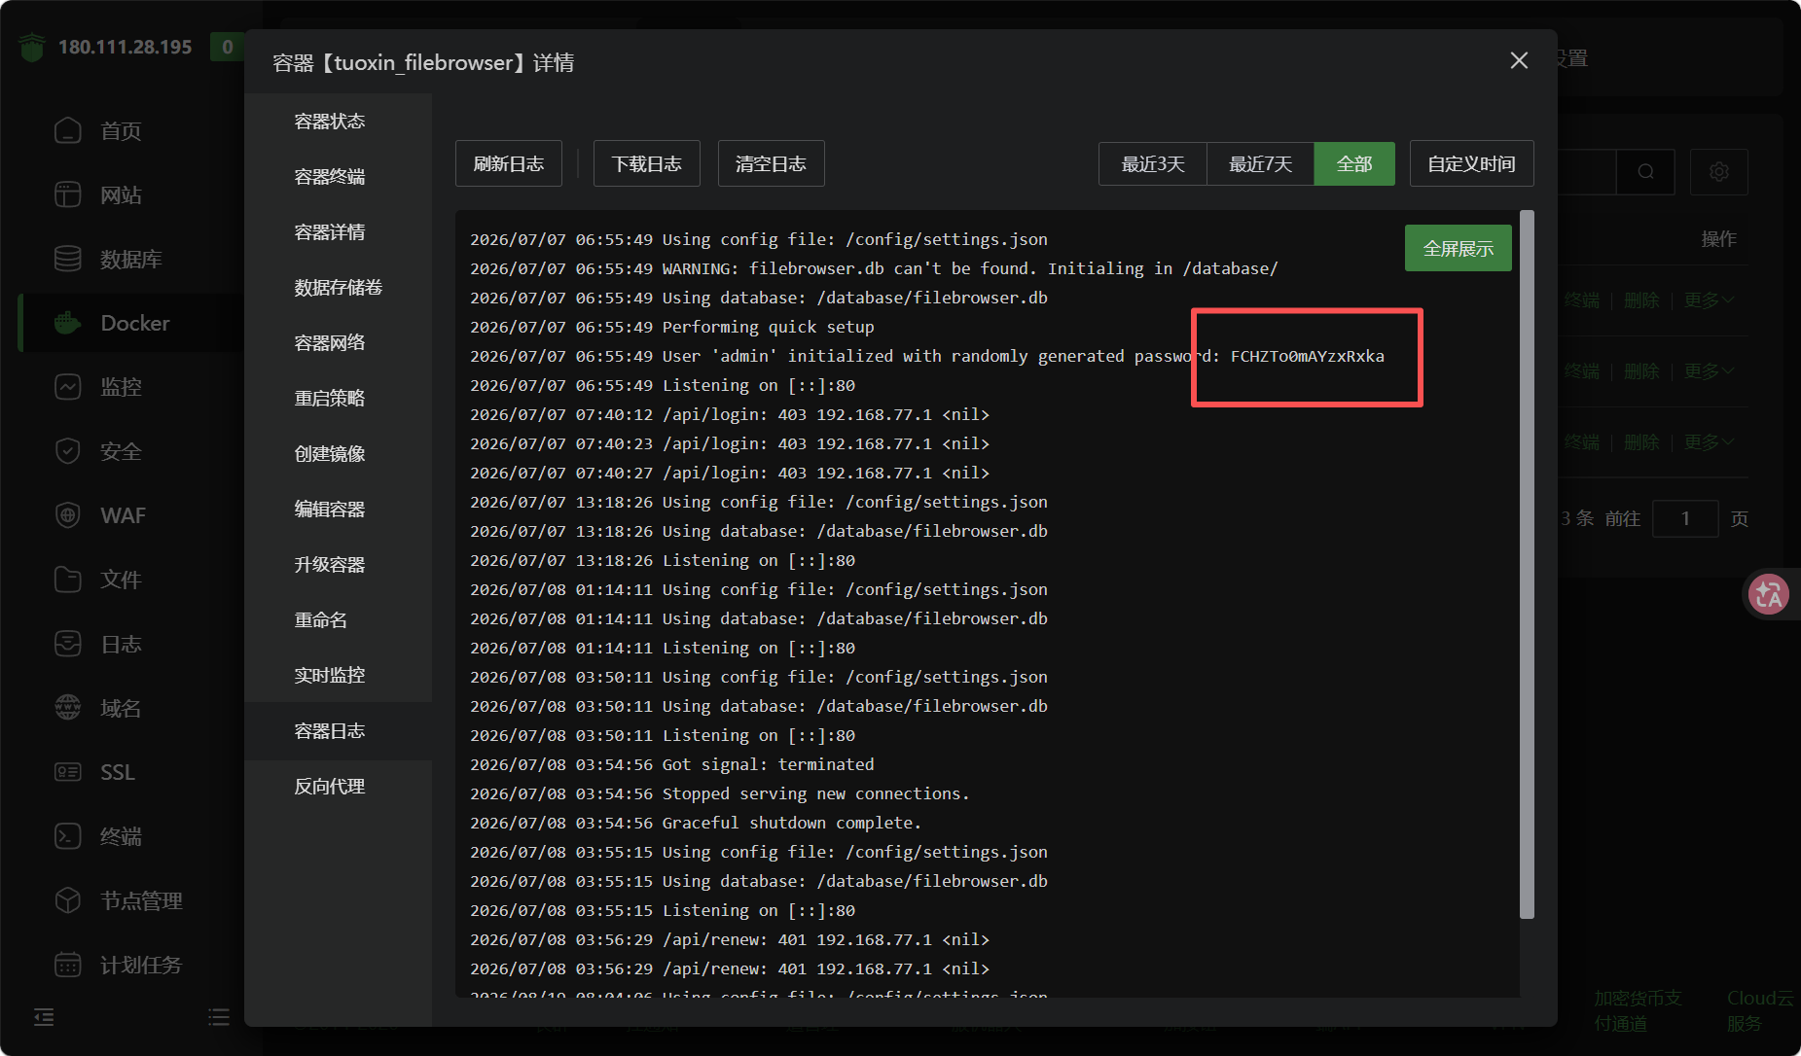Click the page number input field behind dialog

(x=1685, y=518)
